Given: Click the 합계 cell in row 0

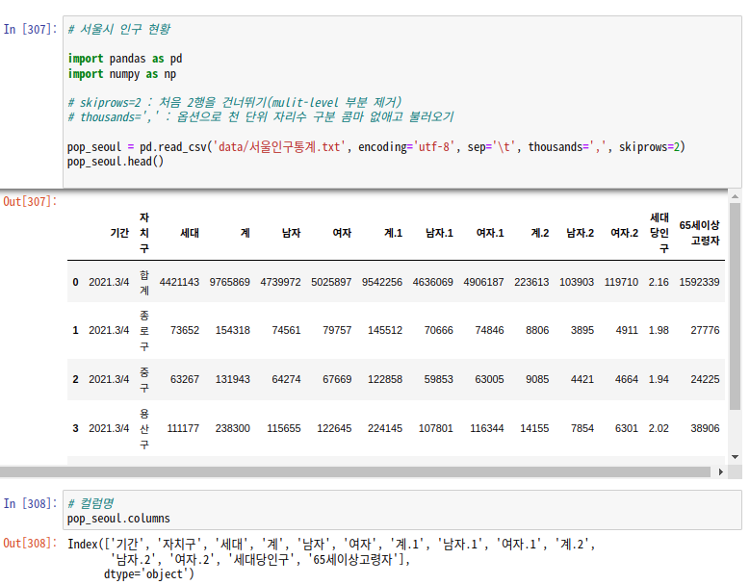Looking at the screenshot, I should (144, 283).
